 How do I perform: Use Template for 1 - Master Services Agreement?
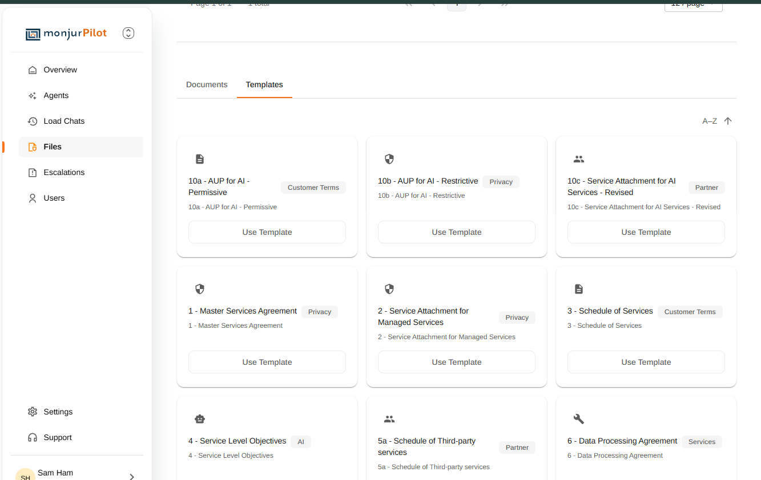(x=267, y=362)
